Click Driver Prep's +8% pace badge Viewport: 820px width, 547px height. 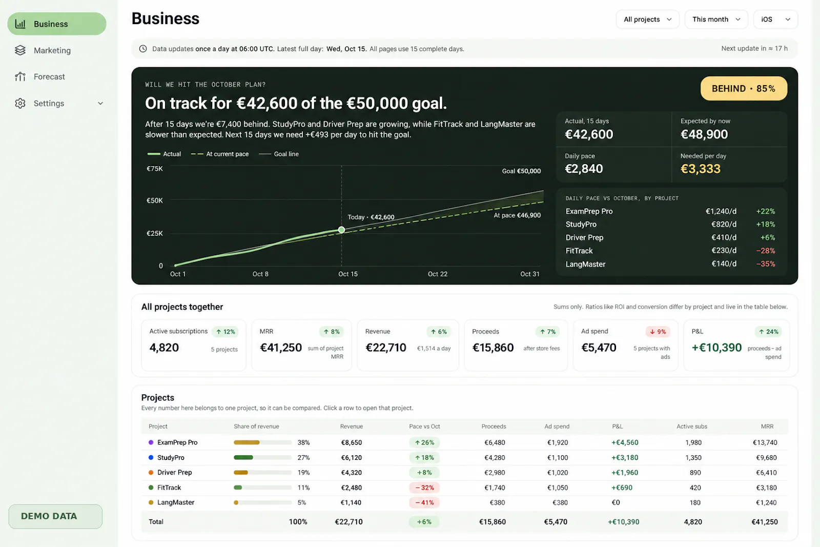[x=424, y=473]
